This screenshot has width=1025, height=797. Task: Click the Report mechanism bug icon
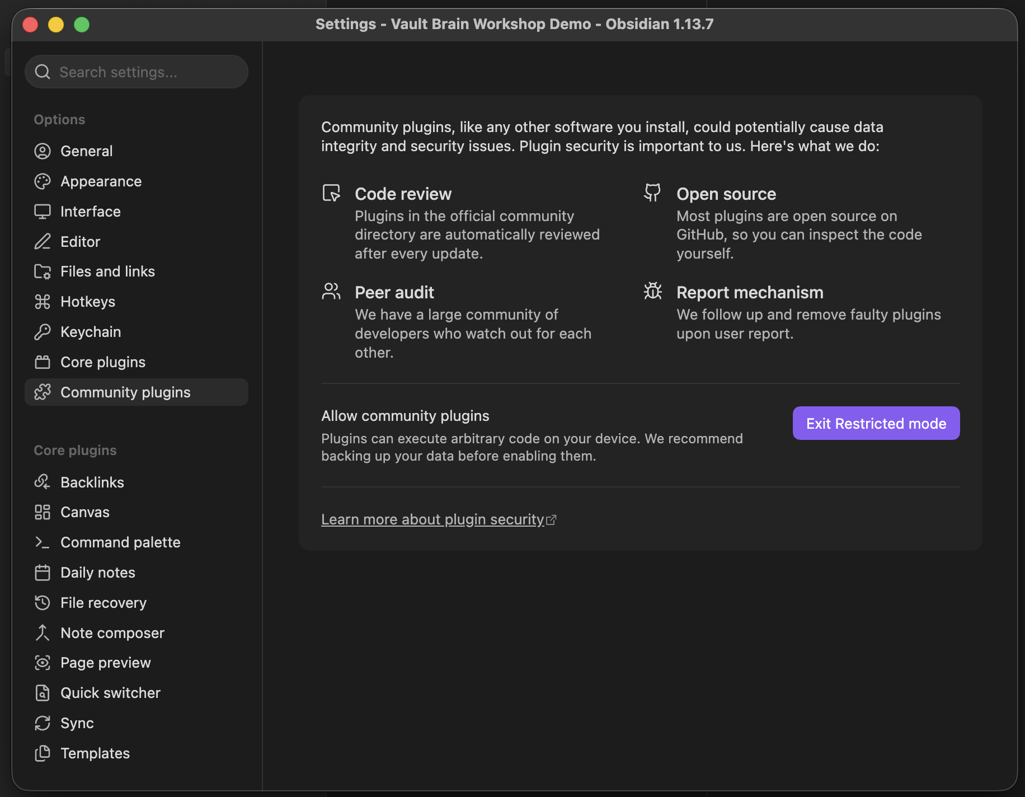click(x=653, y=291)
